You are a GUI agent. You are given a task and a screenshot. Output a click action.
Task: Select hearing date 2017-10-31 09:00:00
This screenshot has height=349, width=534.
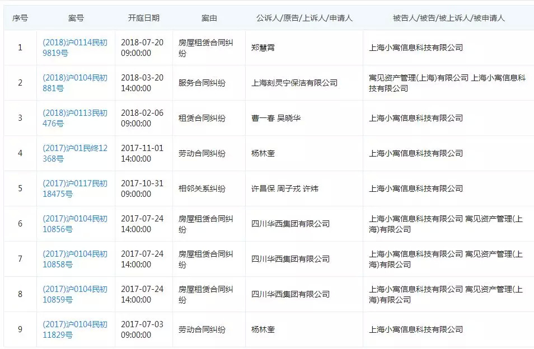click(142, 188)
